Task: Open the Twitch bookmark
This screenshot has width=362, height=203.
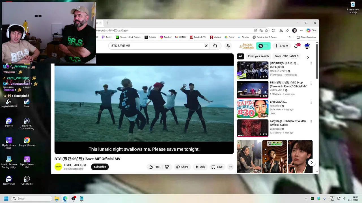Action: (107, 37)
